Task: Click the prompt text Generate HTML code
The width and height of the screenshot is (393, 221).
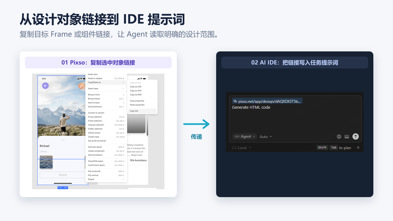Action: click(x=251, y=107)
